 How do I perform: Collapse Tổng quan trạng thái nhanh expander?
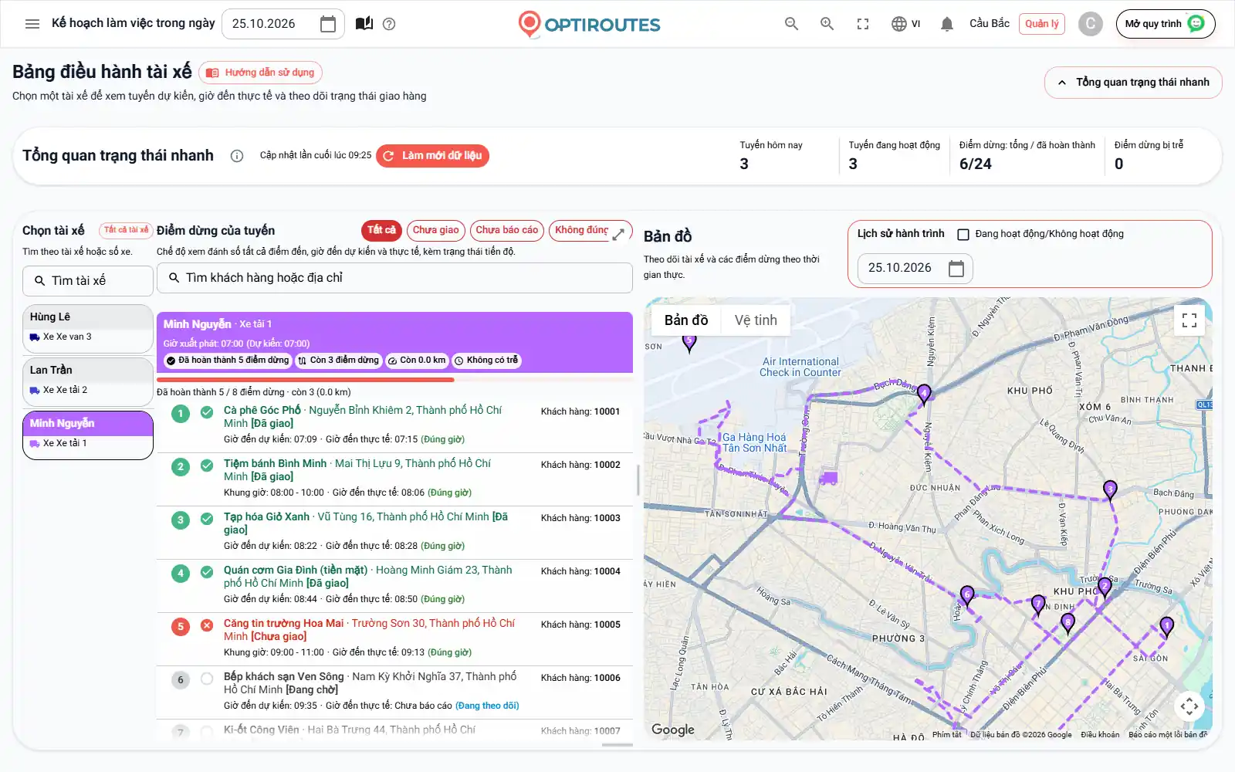pyautogui.click(x=1133, y=83)
